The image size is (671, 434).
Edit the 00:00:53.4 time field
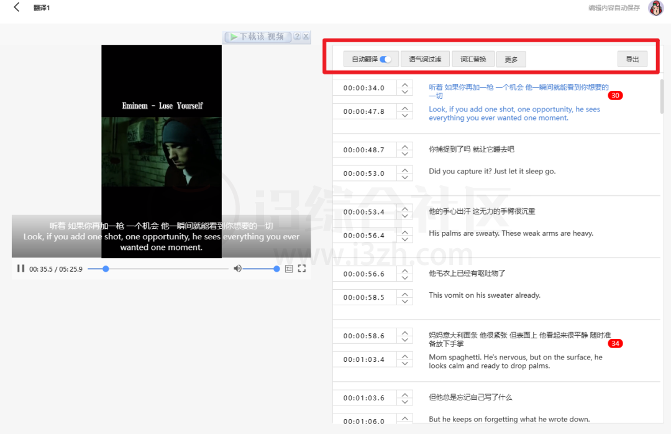tap(364, 212)
